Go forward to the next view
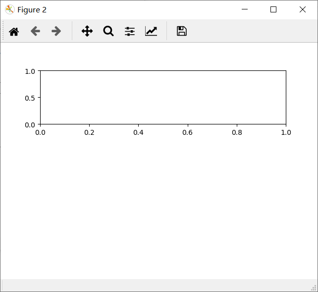 point(56,31)
